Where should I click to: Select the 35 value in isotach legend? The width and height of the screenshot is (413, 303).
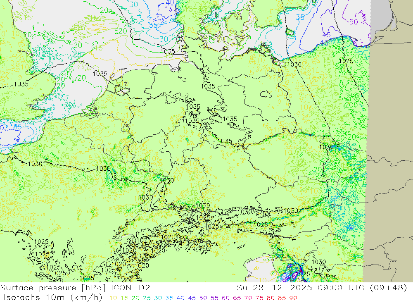tap(169, 298)
